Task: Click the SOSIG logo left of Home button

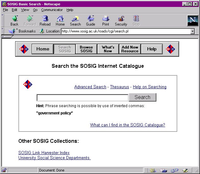Action: coord(24,49)
